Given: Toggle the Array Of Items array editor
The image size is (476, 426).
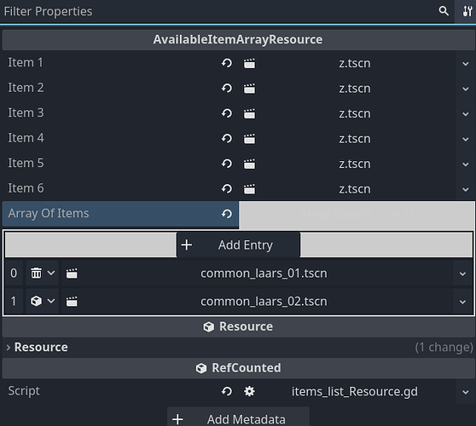Looking at the screenshot, I should (x=357, y=215).
